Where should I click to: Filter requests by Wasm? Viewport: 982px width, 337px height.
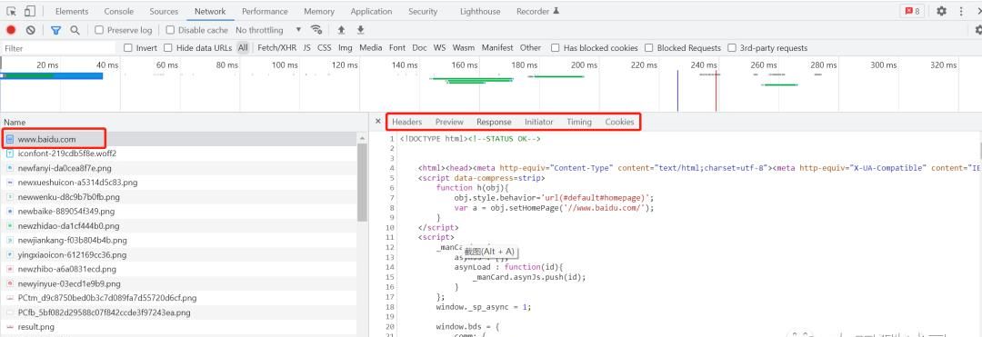[x=464, y=48]
